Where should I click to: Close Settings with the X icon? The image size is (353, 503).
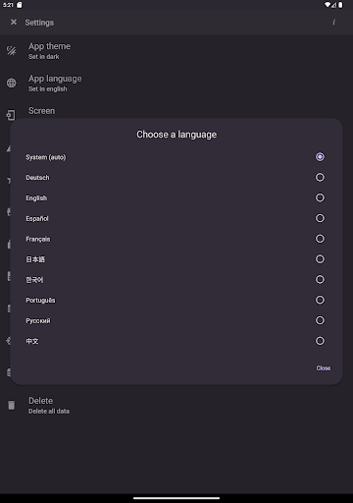[14, 22]
